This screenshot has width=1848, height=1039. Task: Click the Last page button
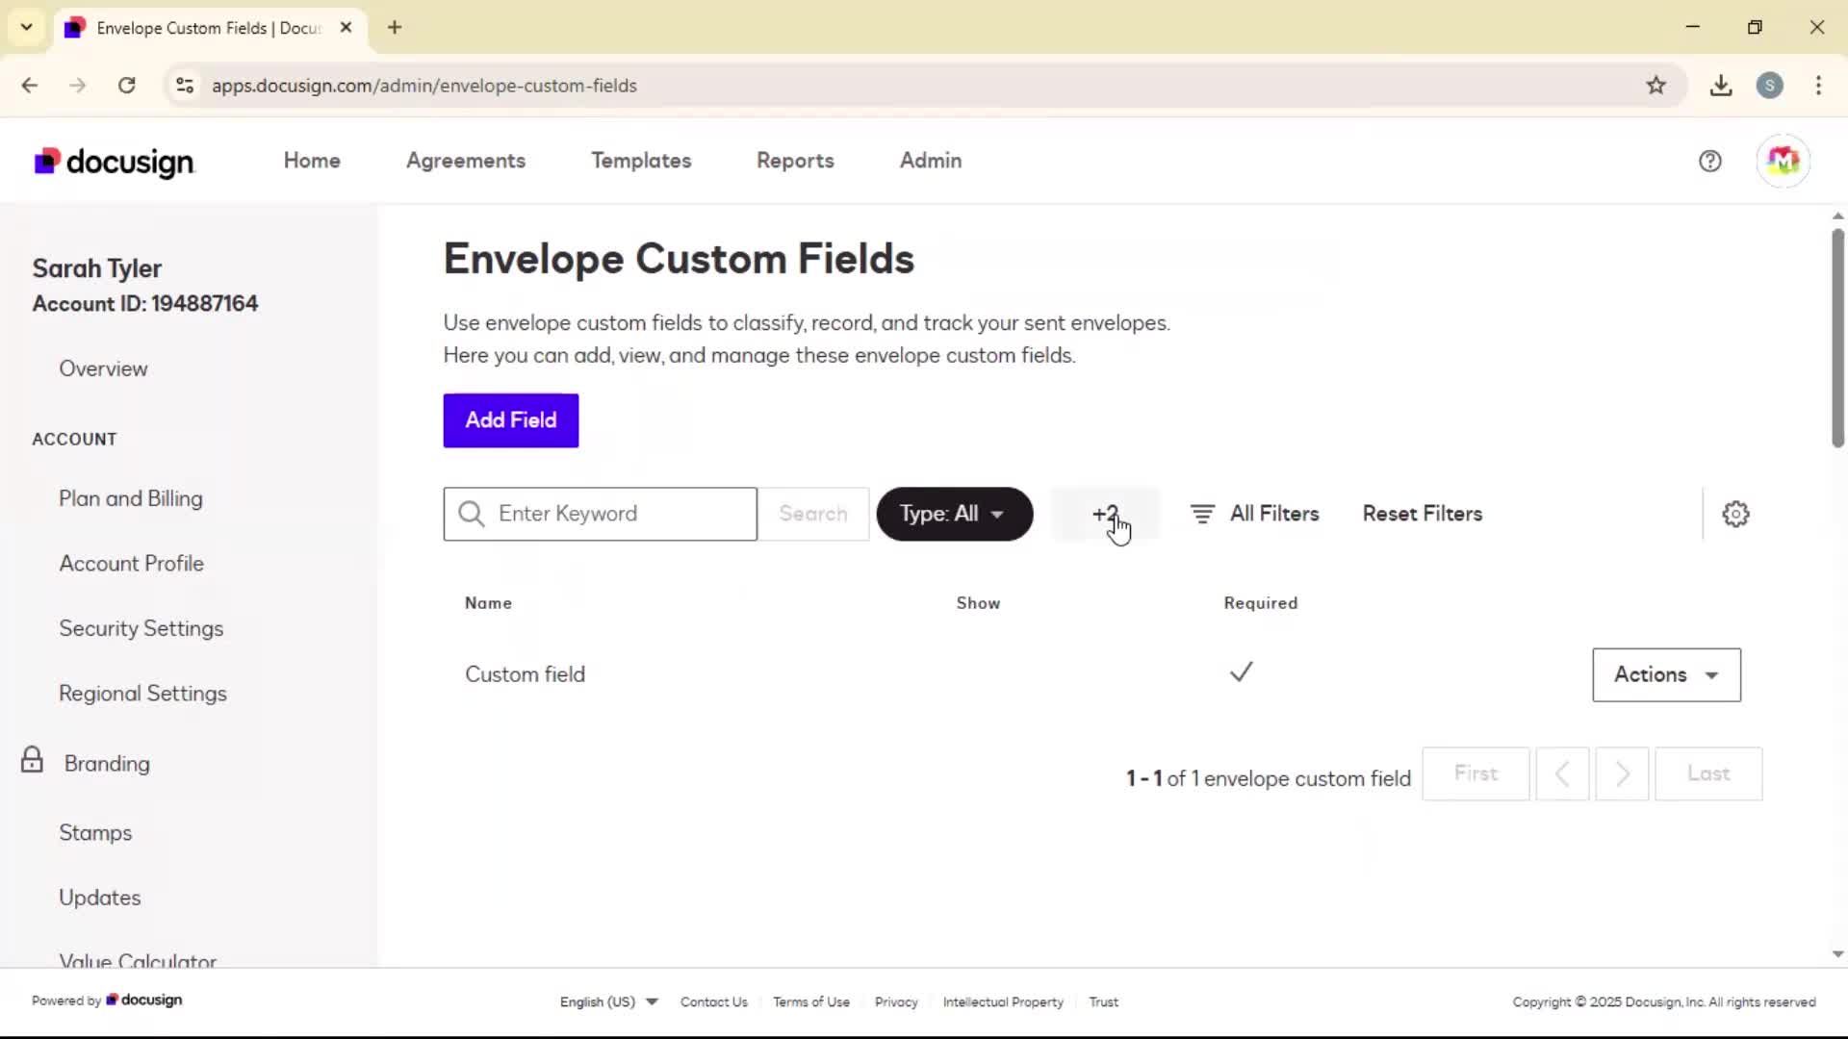click(x=1708, y=773)
